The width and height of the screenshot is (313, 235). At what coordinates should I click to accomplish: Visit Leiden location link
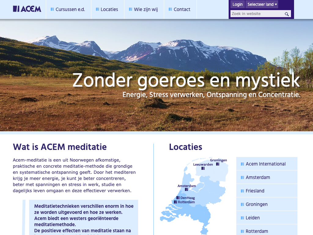[x=252, y=218]
